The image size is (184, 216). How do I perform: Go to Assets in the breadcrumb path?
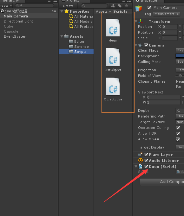102,11
